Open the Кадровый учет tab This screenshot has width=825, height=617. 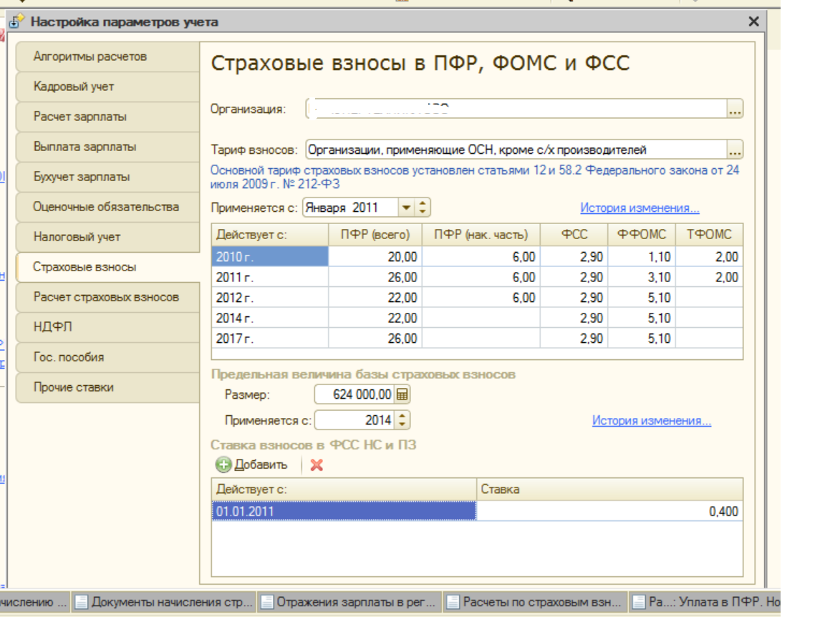click(x=107, y=87)
